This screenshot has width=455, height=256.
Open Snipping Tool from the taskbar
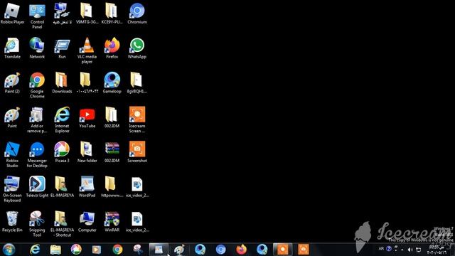pyautogui.click(x=138, y=250)
